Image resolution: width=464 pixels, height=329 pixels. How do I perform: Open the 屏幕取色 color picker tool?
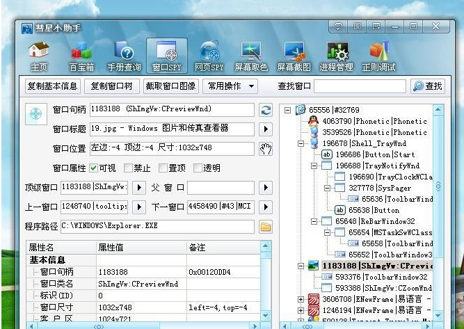point(251,56)
